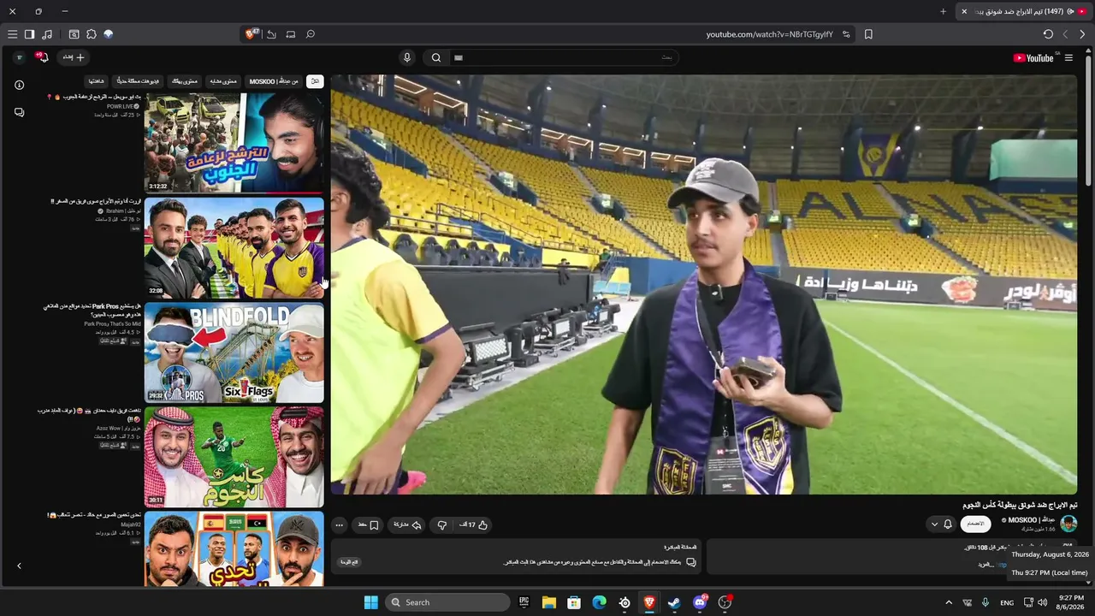The height and width of the screenshot is (616, 1095).
Task: Switch the ENG input language indicator
Action: coord(1007,602)
